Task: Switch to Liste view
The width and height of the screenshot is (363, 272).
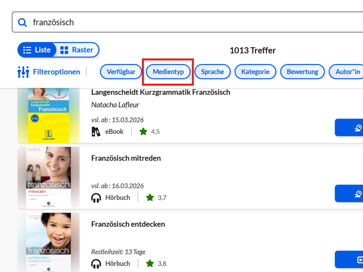Action: tap(37, 50)
